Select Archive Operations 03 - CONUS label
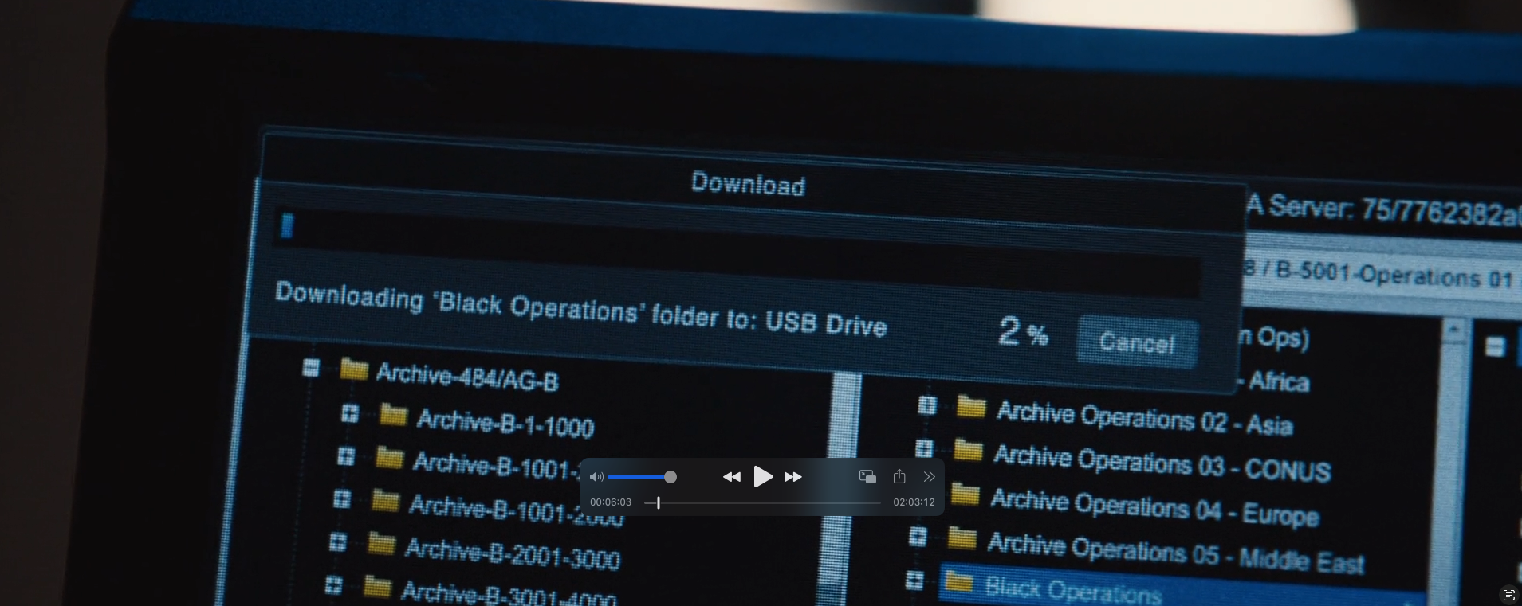This screenshot has height=606, width=1522. click(x=1162, y=463)
